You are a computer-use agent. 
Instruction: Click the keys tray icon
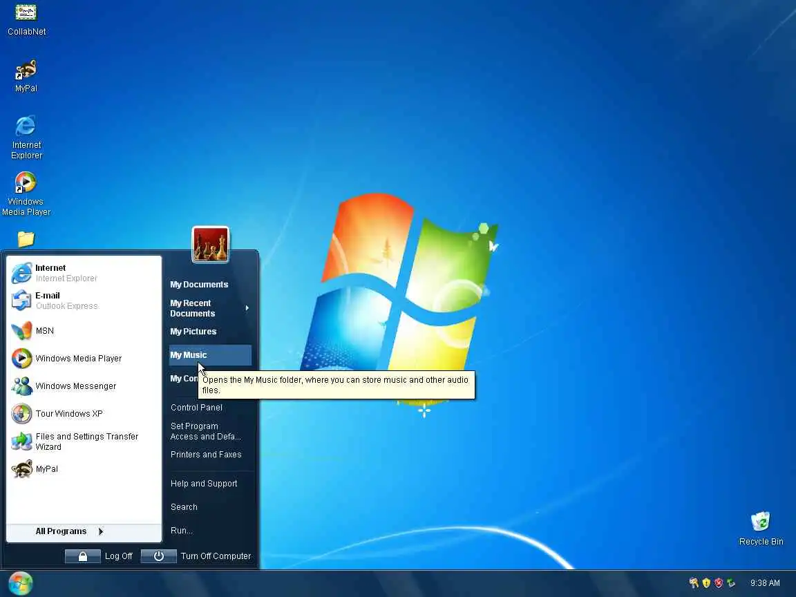694,582
